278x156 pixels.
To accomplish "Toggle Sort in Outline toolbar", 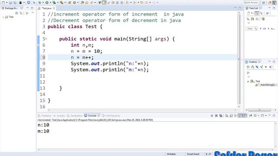I will pos(252,67).
